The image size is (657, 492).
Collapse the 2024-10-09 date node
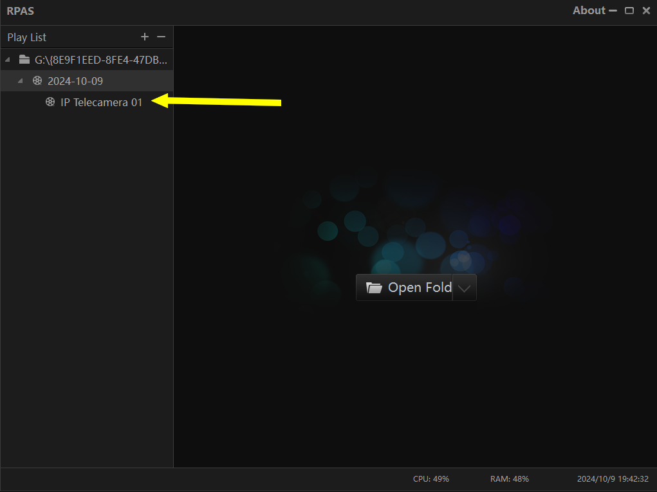pos(20,81)
